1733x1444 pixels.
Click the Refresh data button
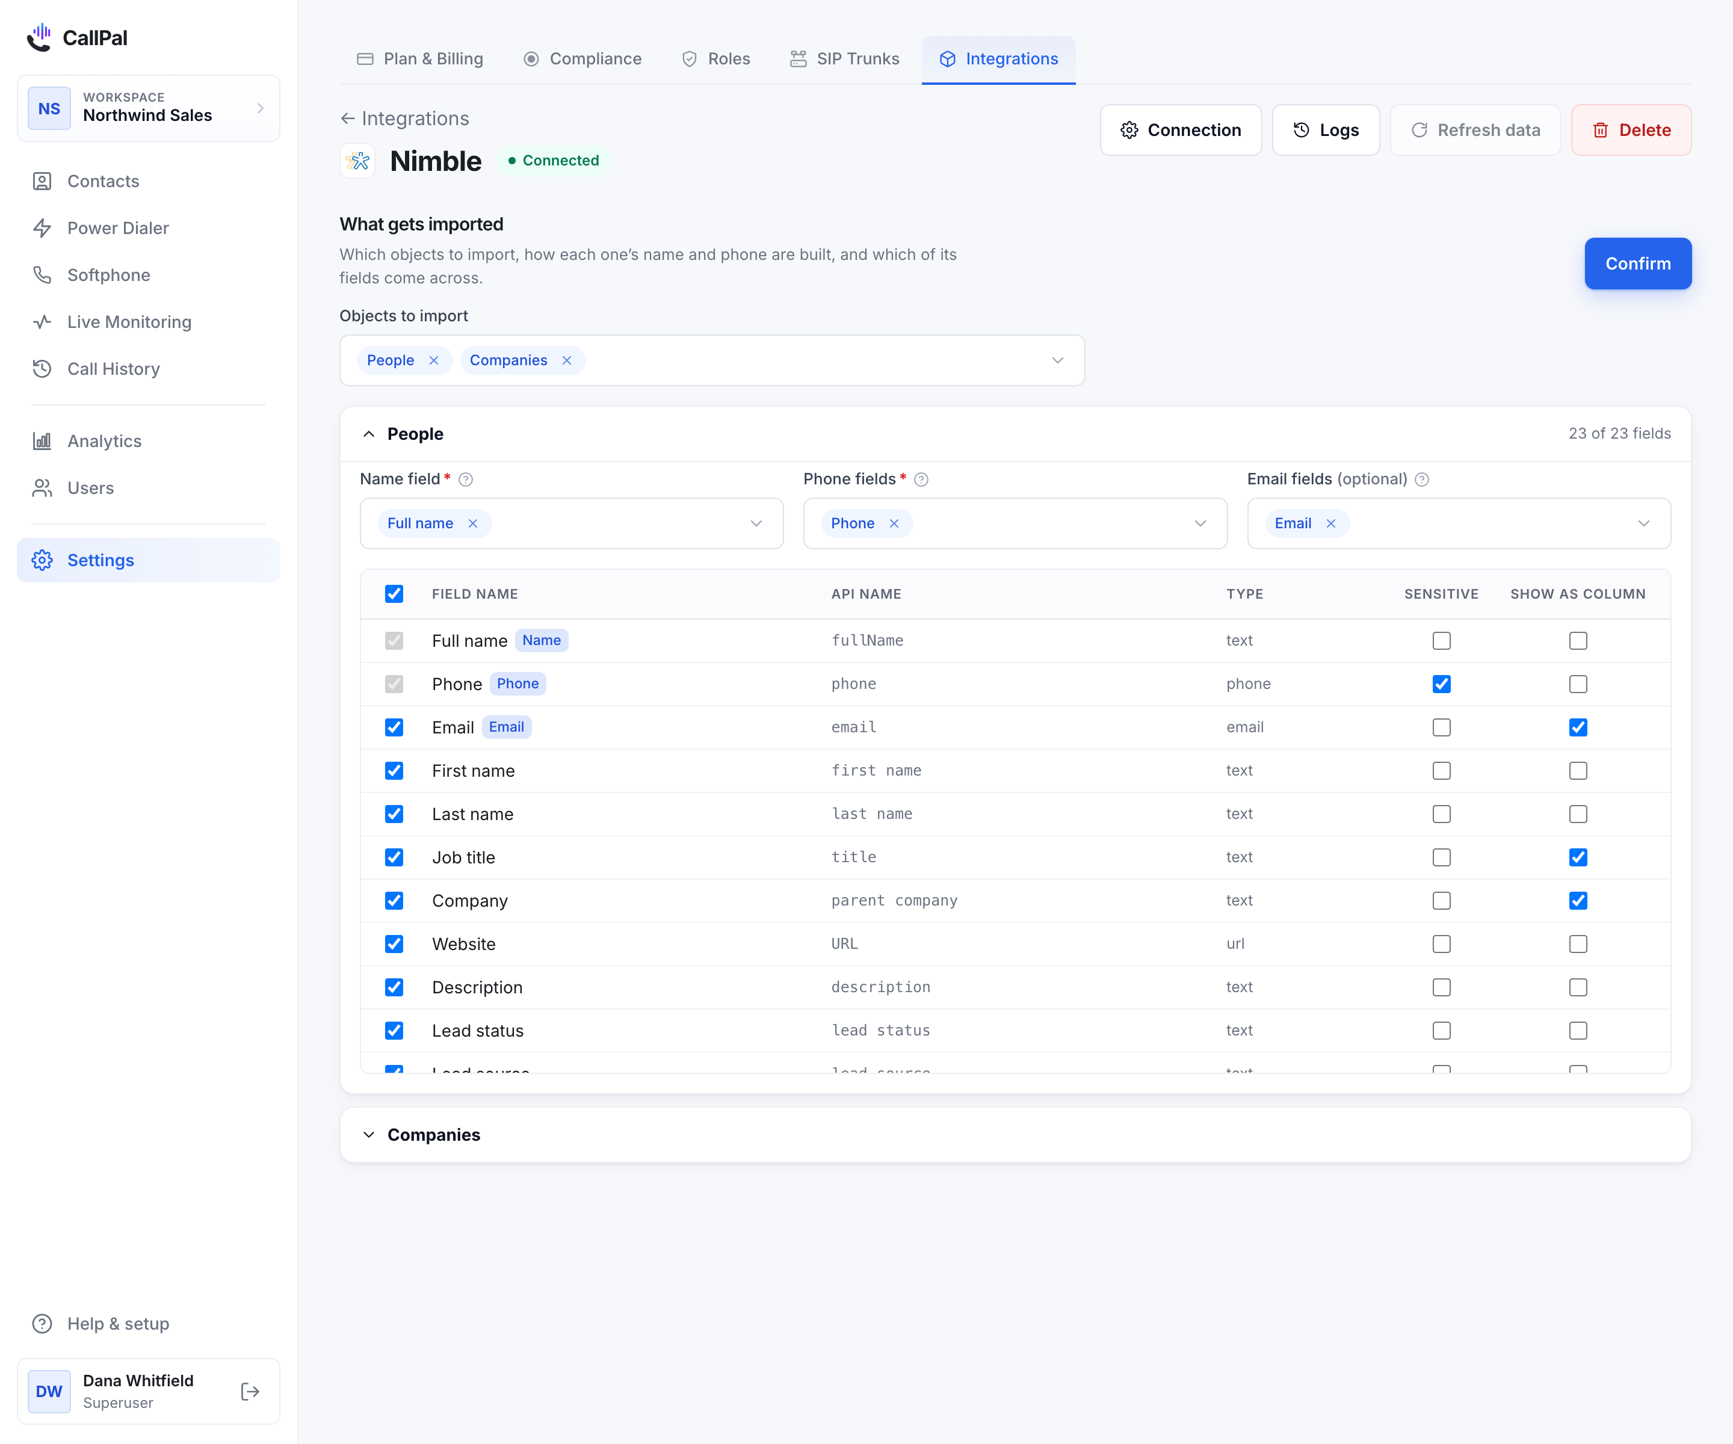tap(1475, 131)
